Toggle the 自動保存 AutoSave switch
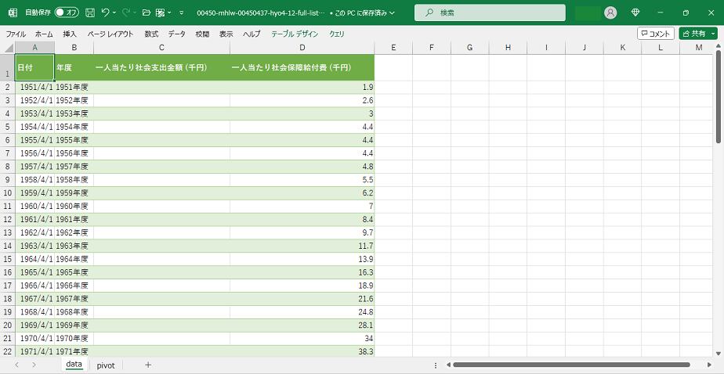Image resolution: width=724 pixels, height=374 pixels. [x=67, y=13]
